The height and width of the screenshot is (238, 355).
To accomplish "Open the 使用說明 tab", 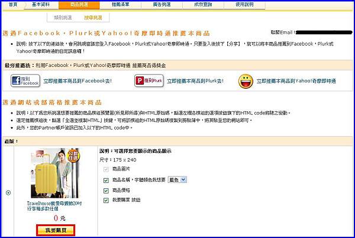I will point(244,5).
